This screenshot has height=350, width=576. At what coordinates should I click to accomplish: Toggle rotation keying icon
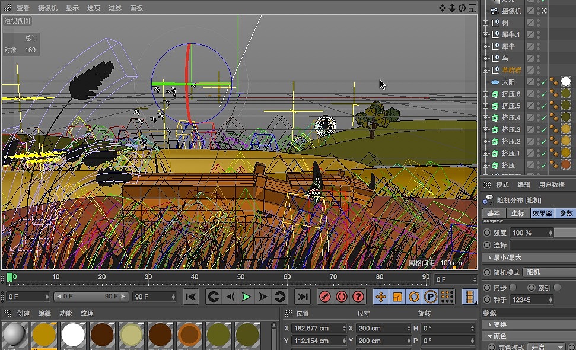413,297
